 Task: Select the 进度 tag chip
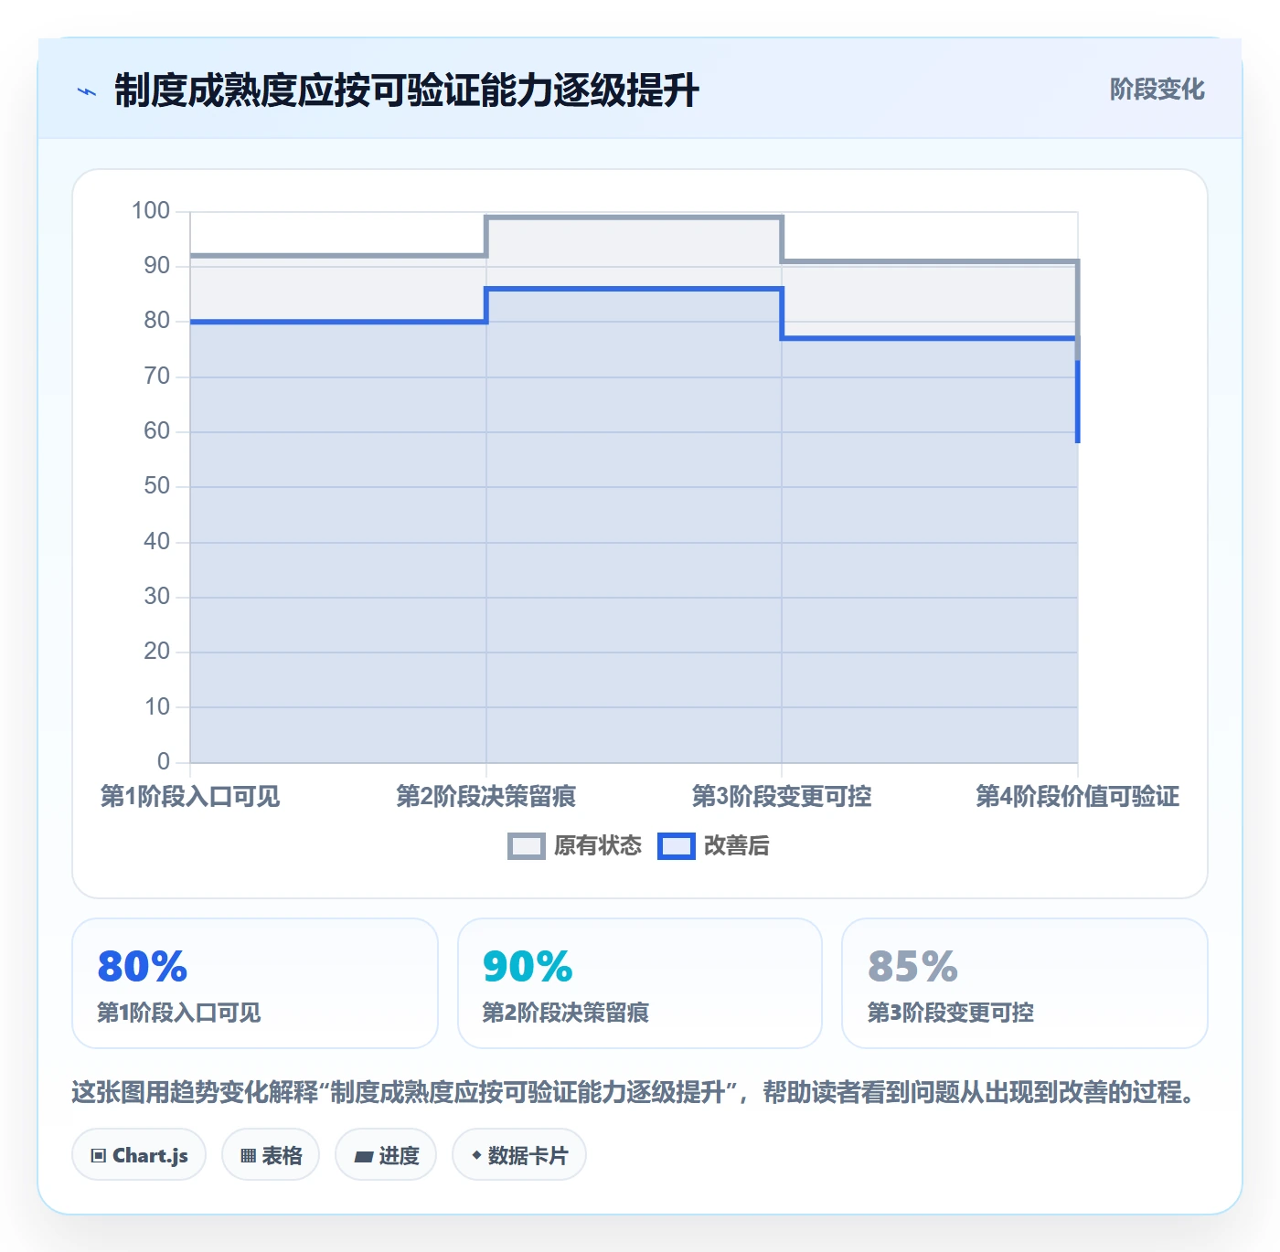click(x=386, y=1155)
